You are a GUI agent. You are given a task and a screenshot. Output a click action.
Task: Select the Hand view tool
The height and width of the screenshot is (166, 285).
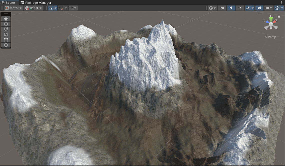6,18
